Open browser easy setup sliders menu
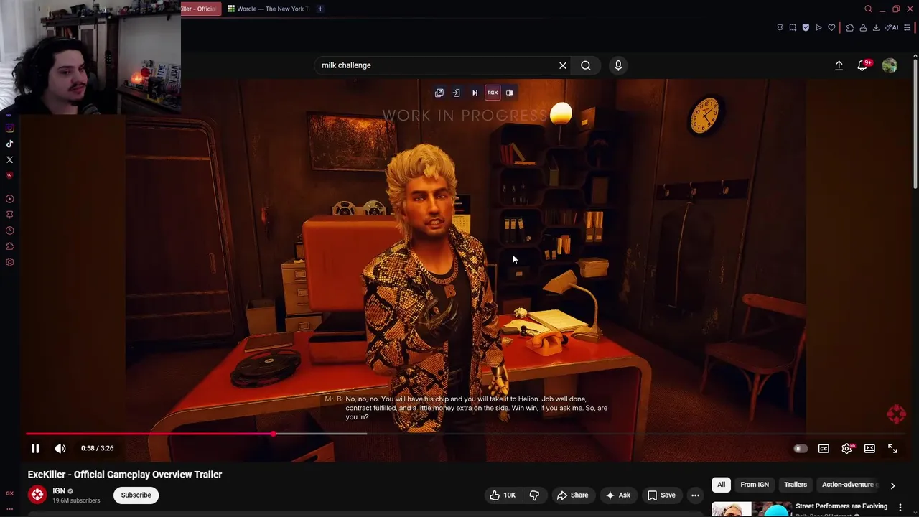 coord(907,28)
